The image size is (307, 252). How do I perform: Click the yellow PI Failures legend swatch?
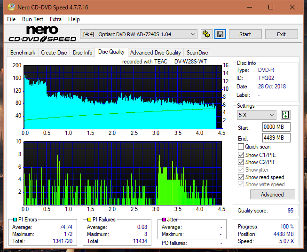[x=89, y=220]
